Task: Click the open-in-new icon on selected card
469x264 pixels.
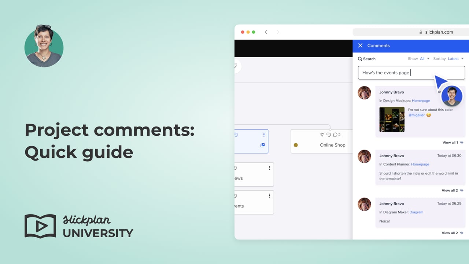Action: pyautogui.click(x=262, y=145)
